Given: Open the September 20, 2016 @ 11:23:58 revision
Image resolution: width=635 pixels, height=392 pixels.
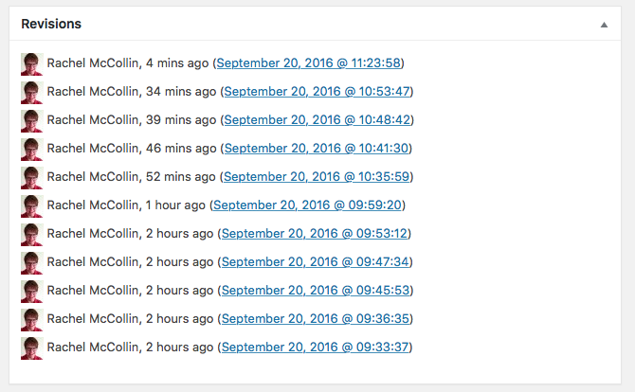Looking at the screenshot, I should [x=309, y=63].
